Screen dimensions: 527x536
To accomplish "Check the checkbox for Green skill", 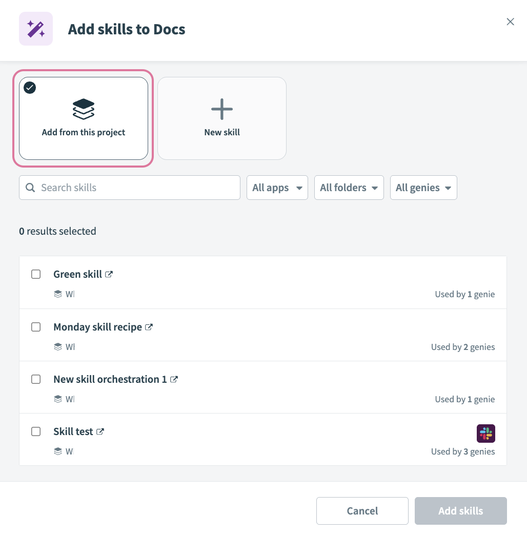I will 36,274.
